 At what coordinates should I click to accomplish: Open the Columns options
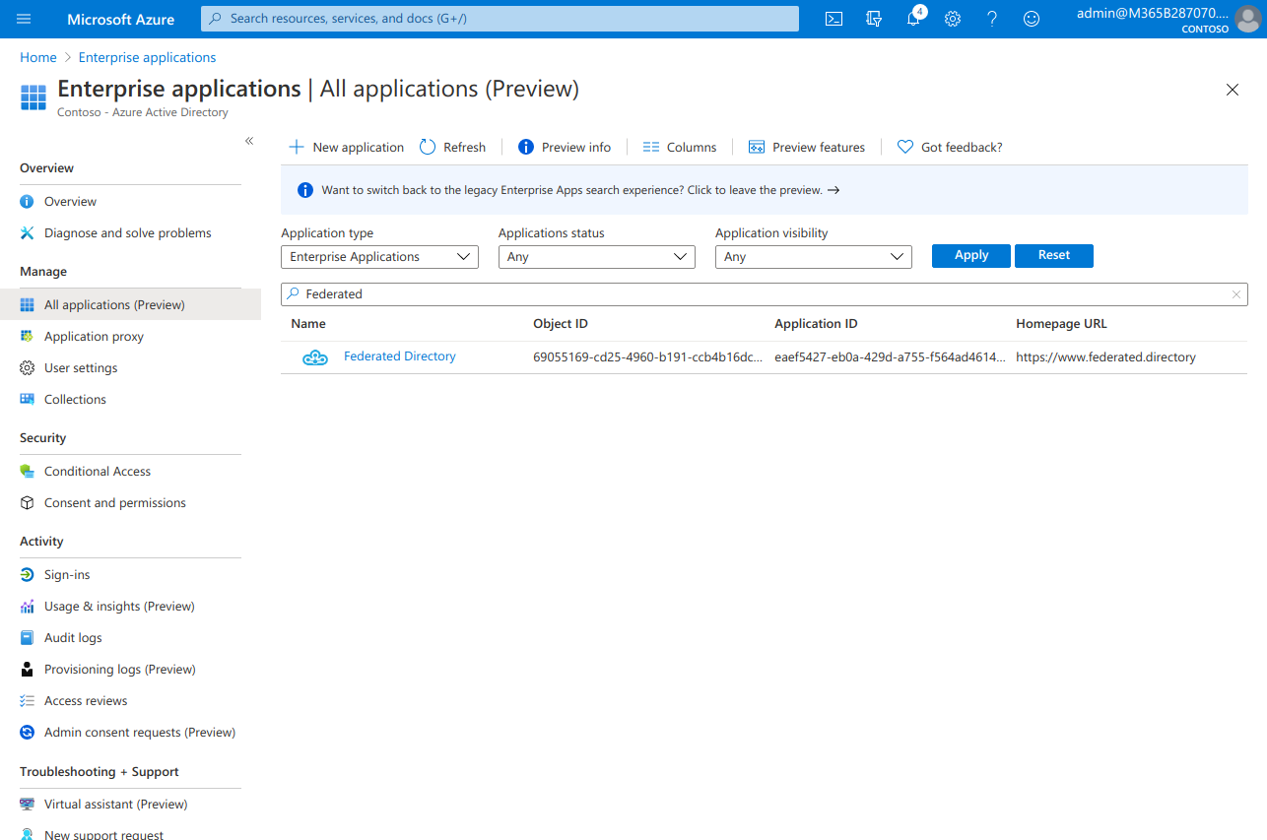coord(679,146)
